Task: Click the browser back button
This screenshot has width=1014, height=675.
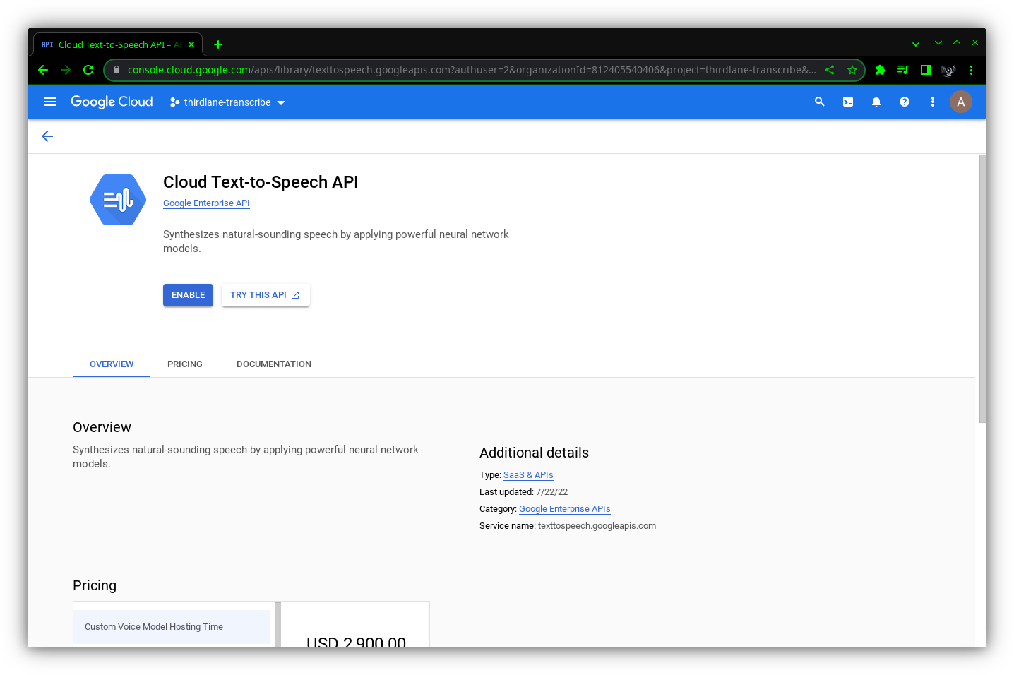Action: [43, 70]
